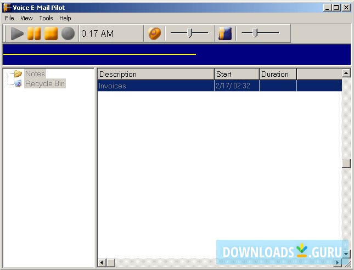
Task: Click the Notes folder icon
Action: (18, 74)
